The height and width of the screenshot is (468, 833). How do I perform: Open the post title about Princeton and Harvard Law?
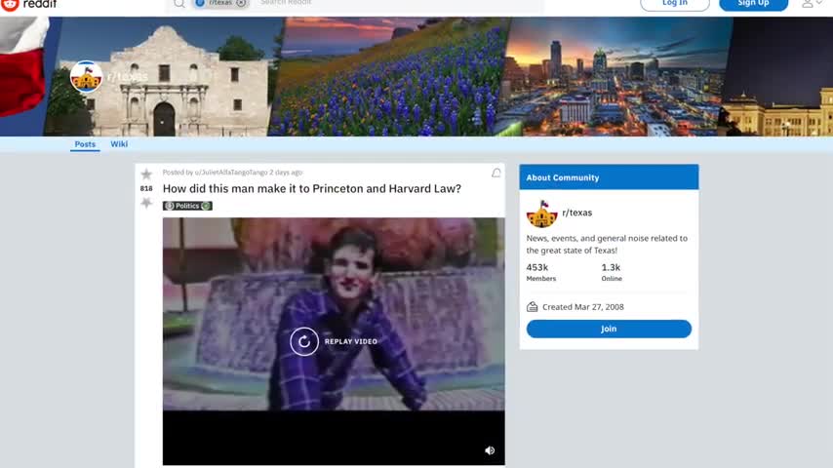click(312, 188)
